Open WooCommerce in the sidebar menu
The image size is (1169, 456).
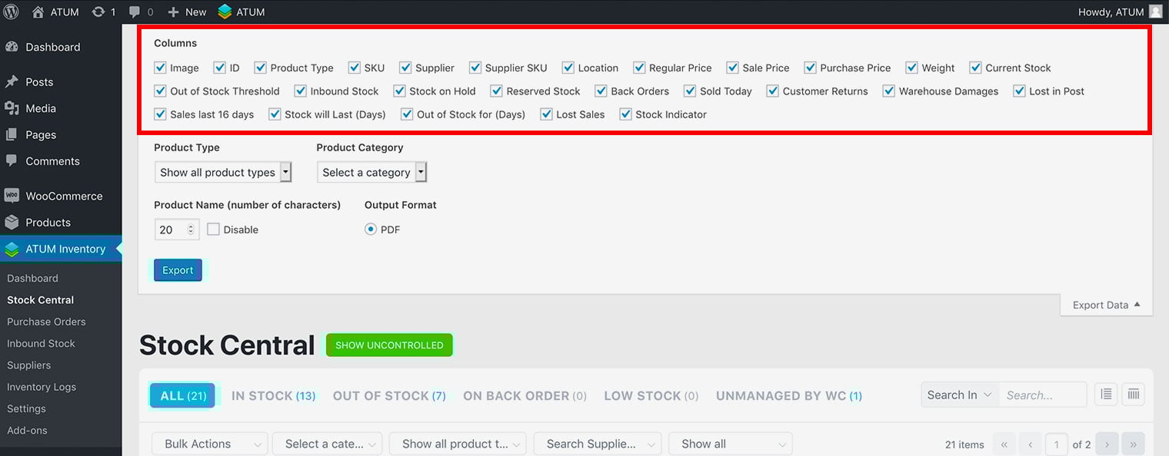63,196
